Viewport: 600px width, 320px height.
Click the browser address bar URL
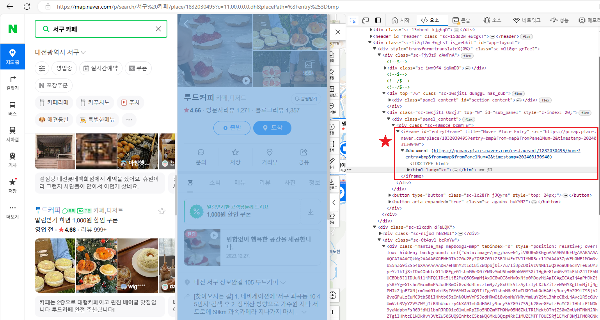[x=197, y=7]
